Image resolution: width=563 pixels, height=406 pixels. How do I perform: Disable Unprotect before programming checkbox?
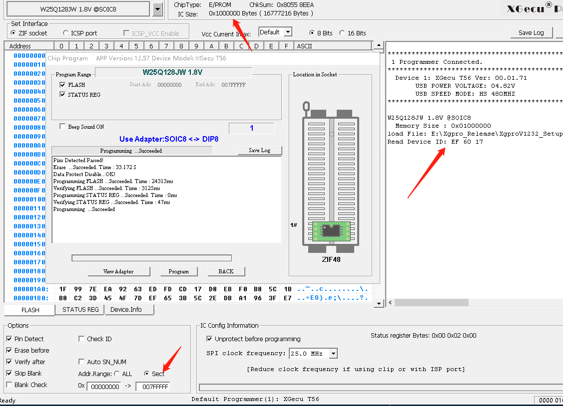[x=210, y=339]
